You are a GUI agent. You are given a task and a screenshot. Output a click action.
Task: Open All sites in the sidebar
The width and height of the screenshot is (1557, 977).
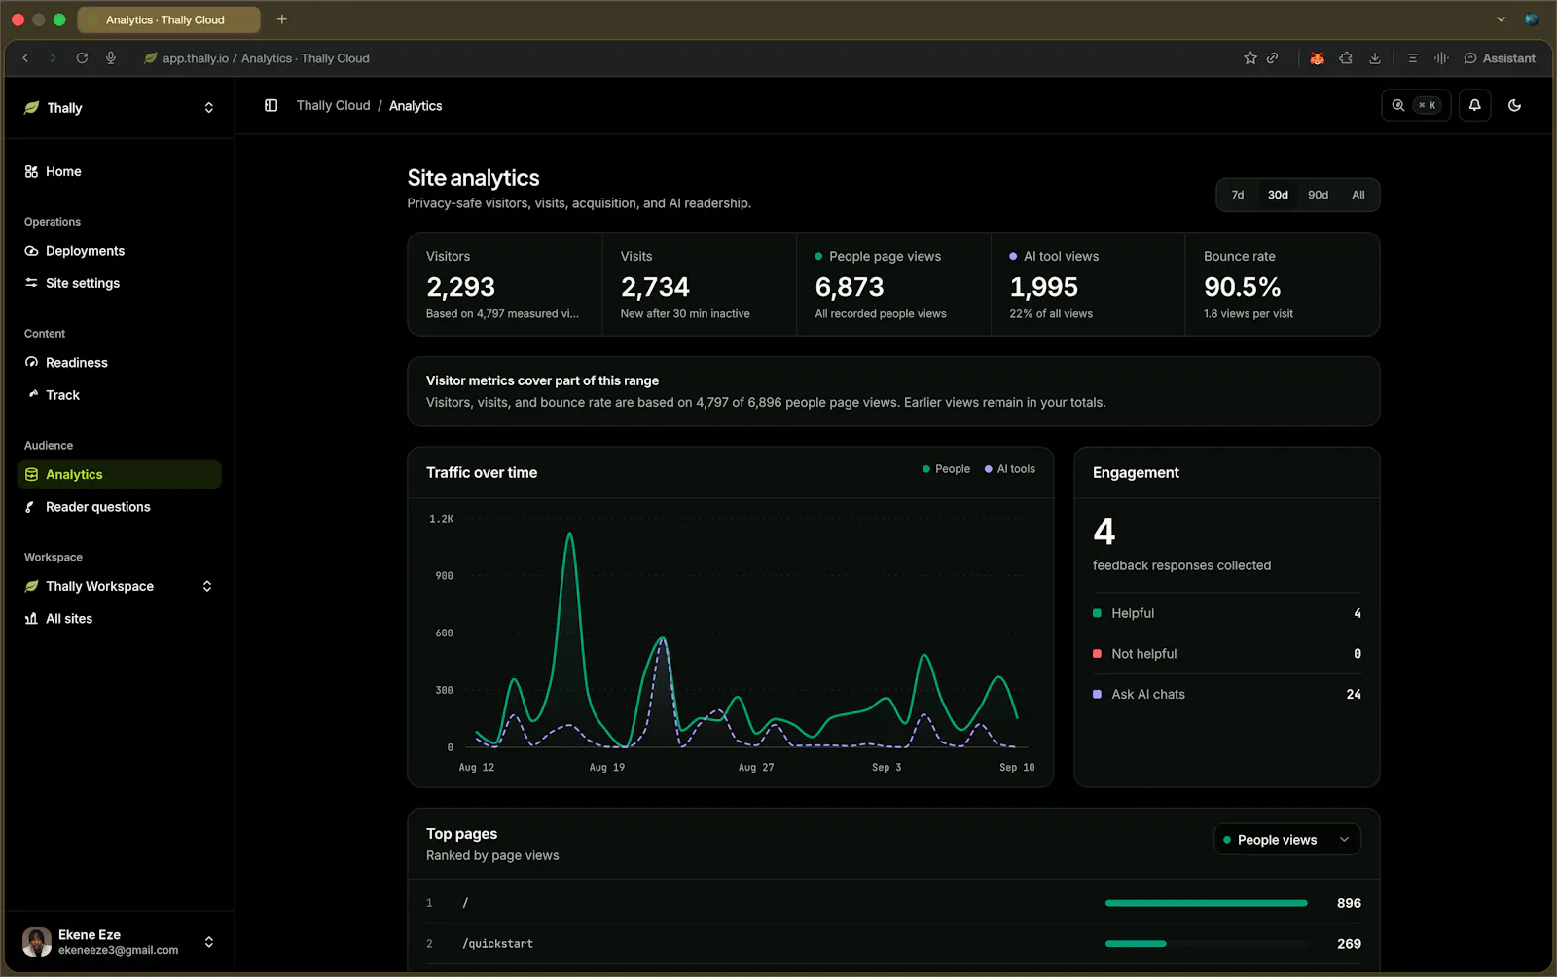[120, 619]
